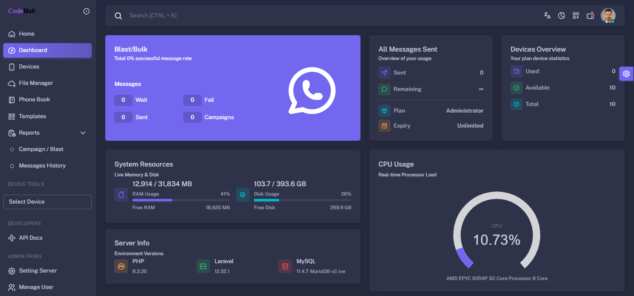Click the search magnifier icon
The image size is (634, 296).
pos(118,16)
